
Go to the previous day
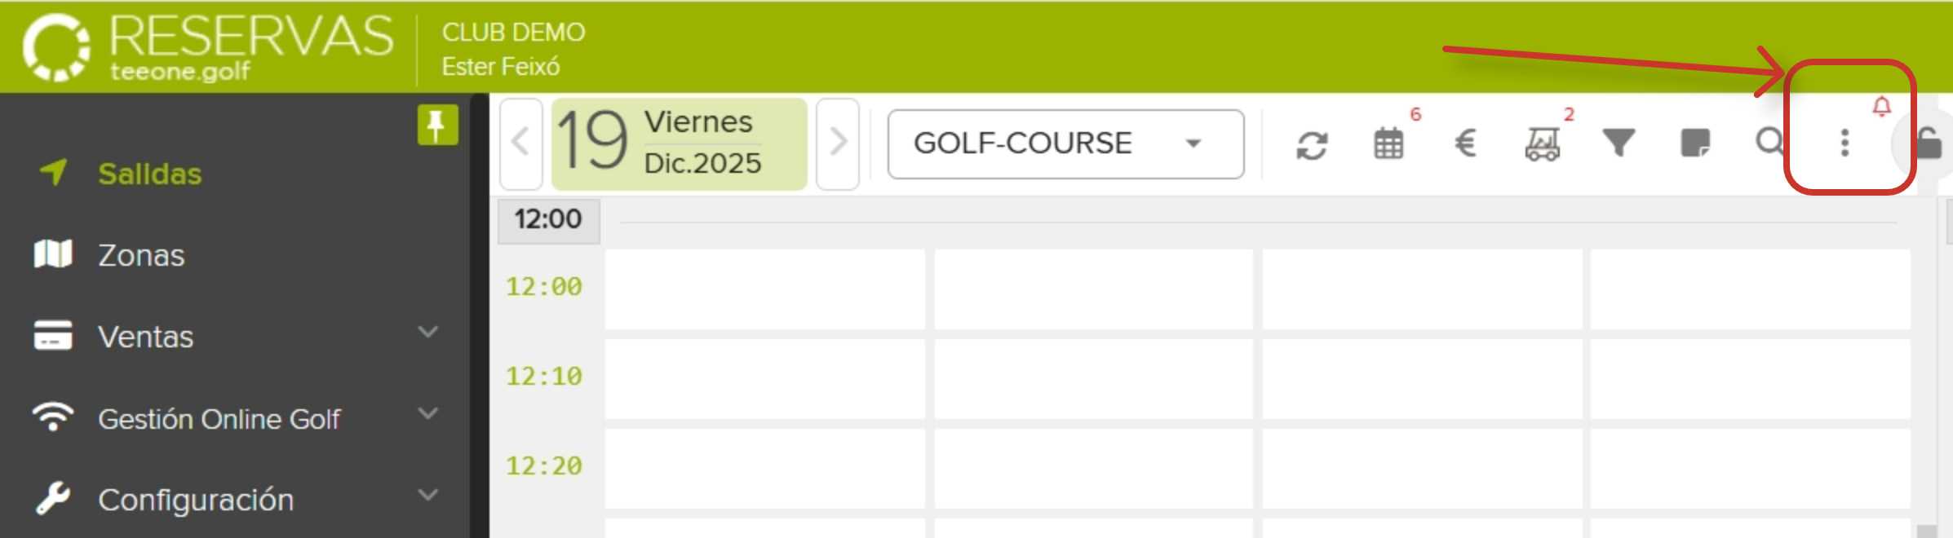point(520,143)
